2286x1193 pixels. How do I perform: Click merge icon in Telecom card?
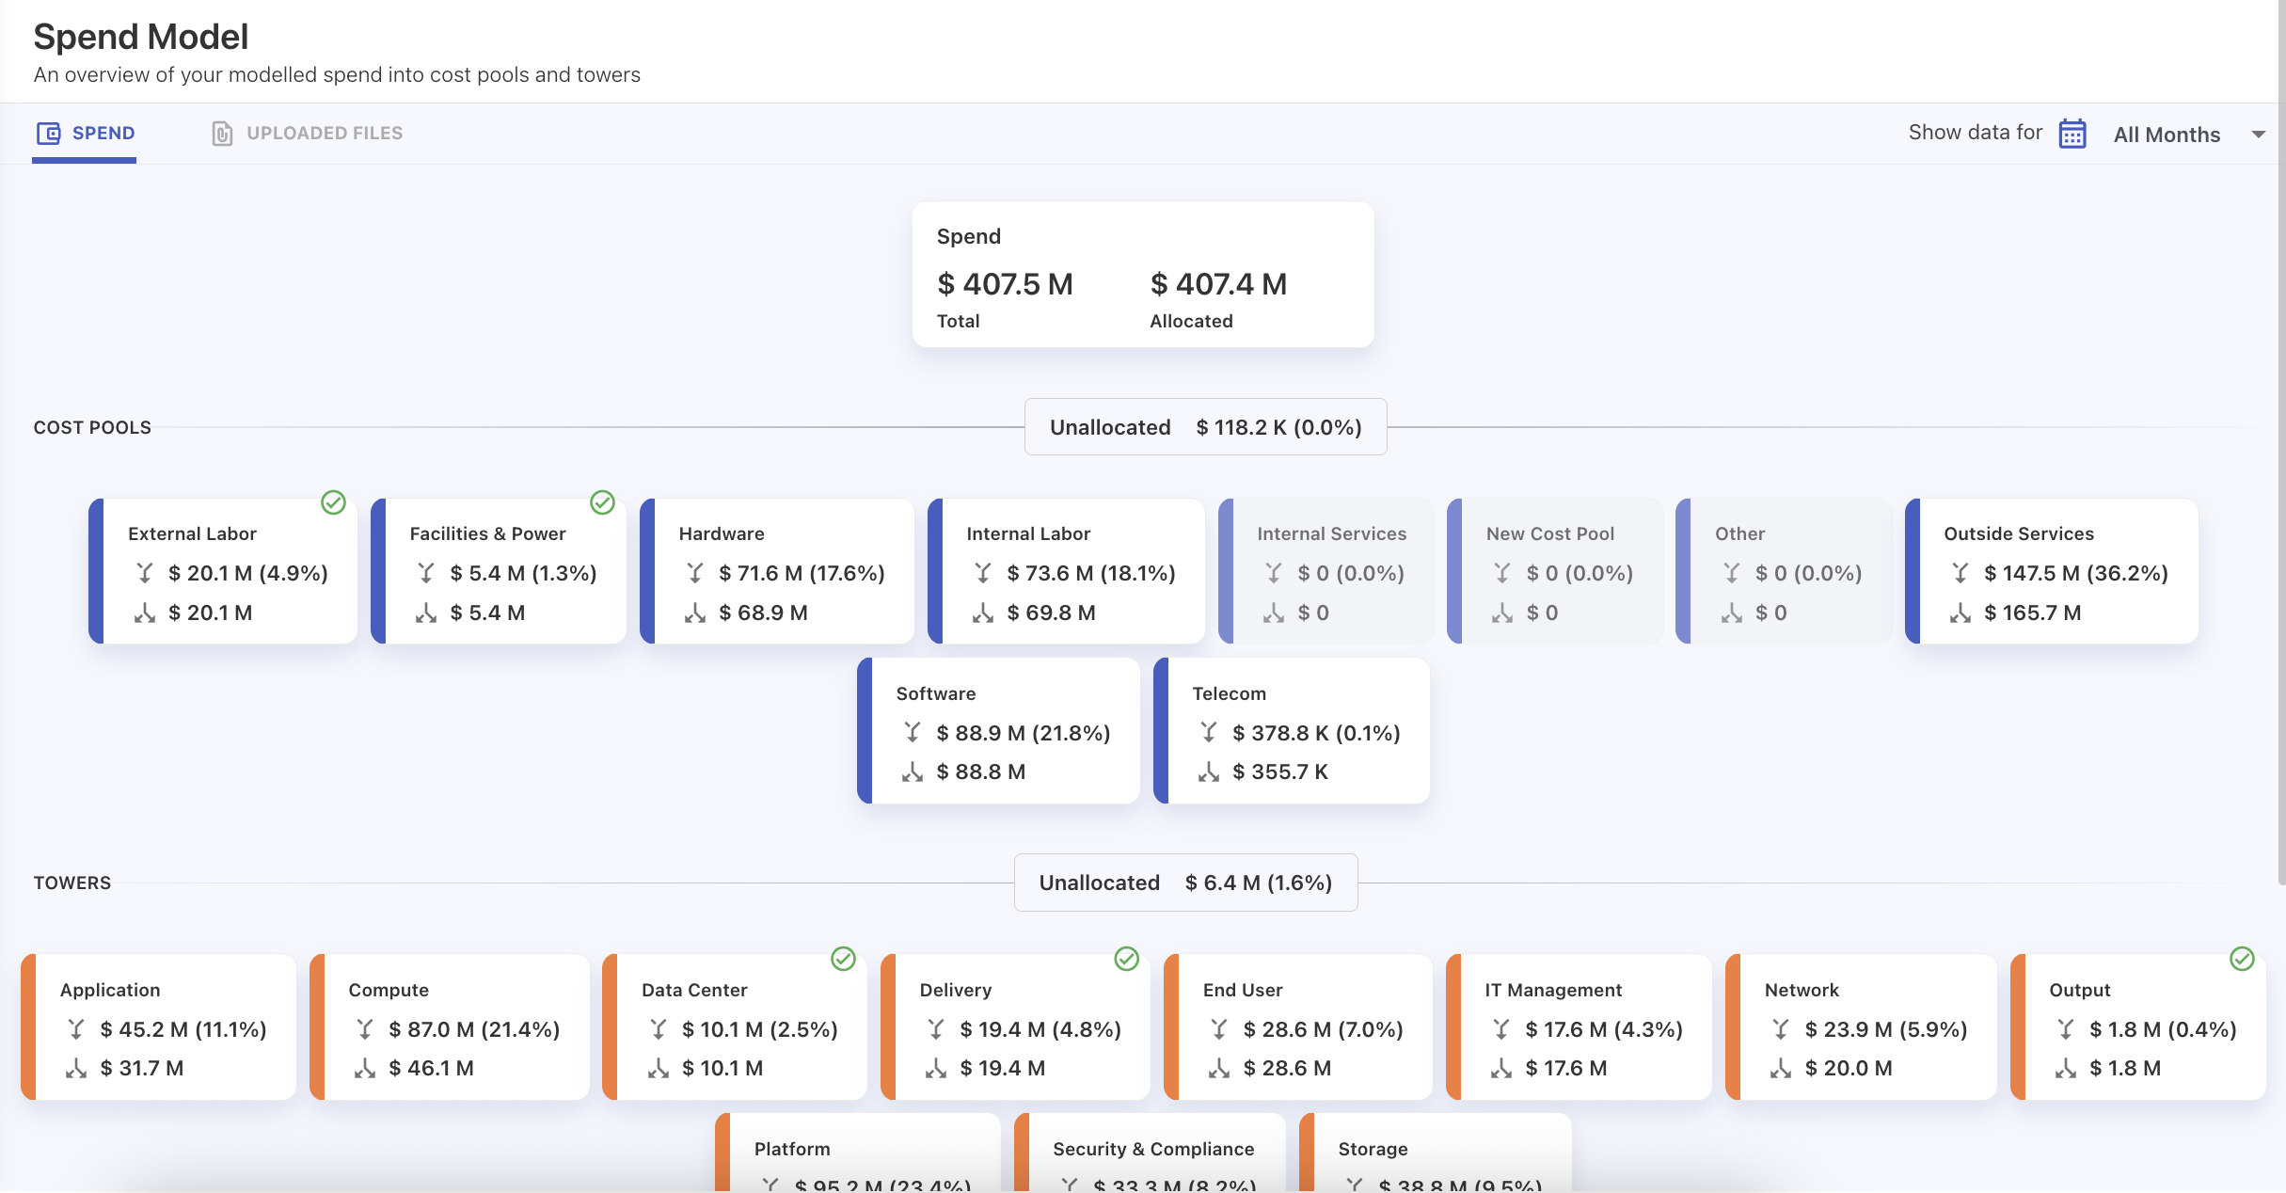click(x=1208, y=733)
